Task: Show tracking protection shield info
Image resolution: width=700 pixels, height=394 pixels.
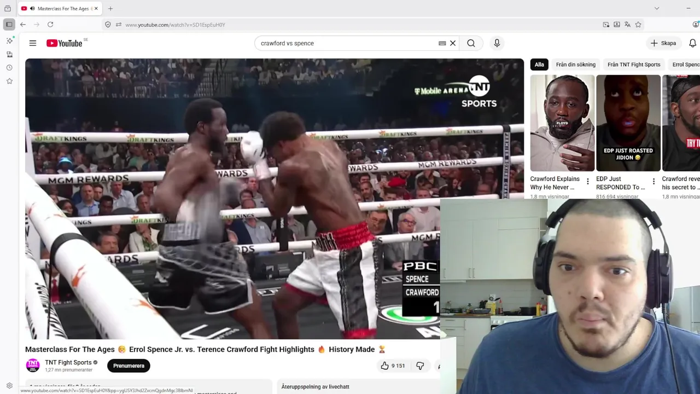Action: [x=108, y=25]
